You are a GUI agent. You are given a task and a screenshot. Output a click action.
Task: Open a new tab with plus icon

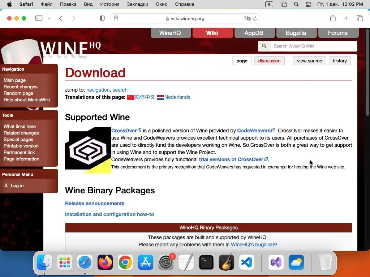click(x=346, y=18)
